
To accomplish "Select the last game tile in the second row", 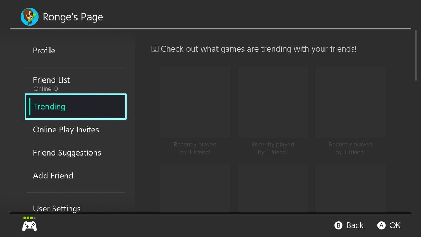I will (x=350, y=189).
